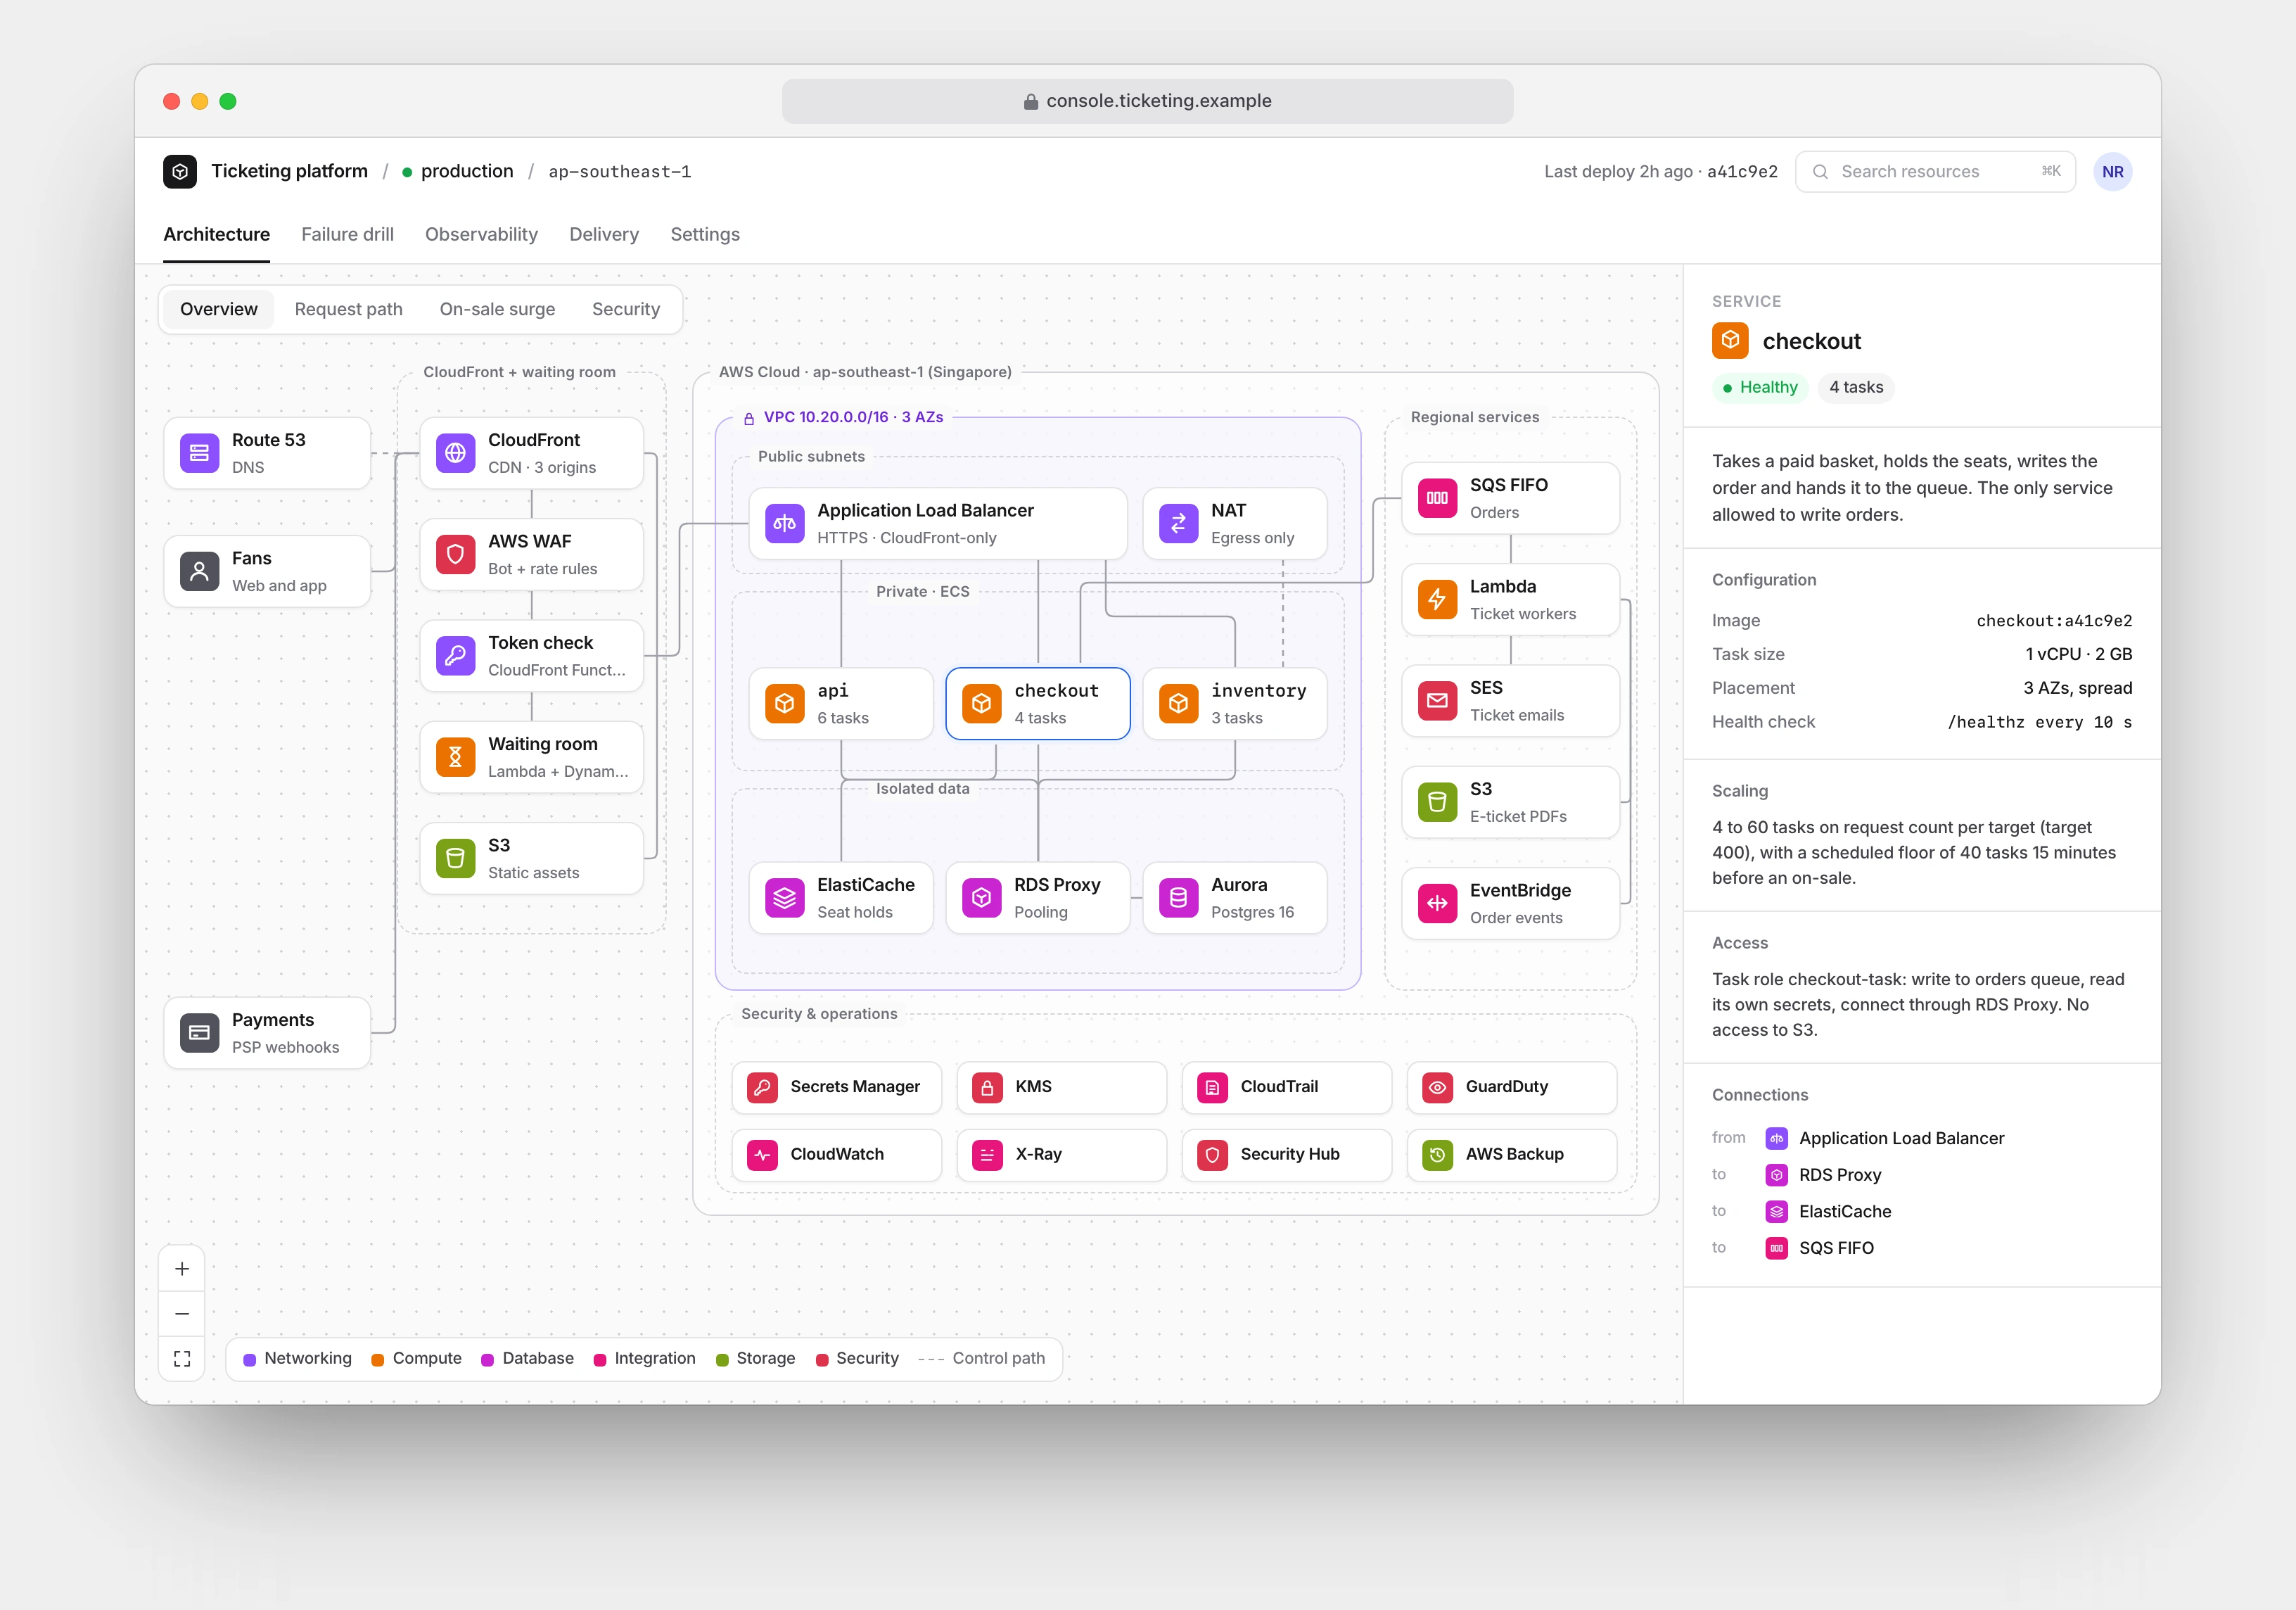Click the Ticketing platform logo icon
2296x1610 pixels.
click(x=180, y=171)
